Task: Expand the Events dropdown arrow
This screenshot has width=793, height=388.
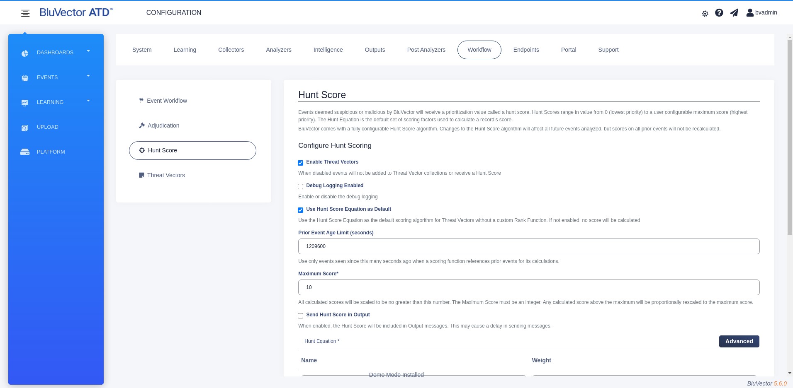Action: click(x=88, y=76)
